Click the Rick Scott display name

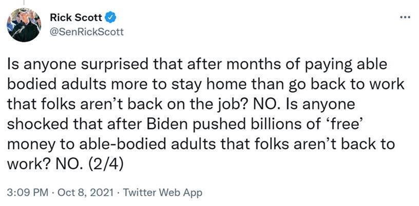(76, 18)
